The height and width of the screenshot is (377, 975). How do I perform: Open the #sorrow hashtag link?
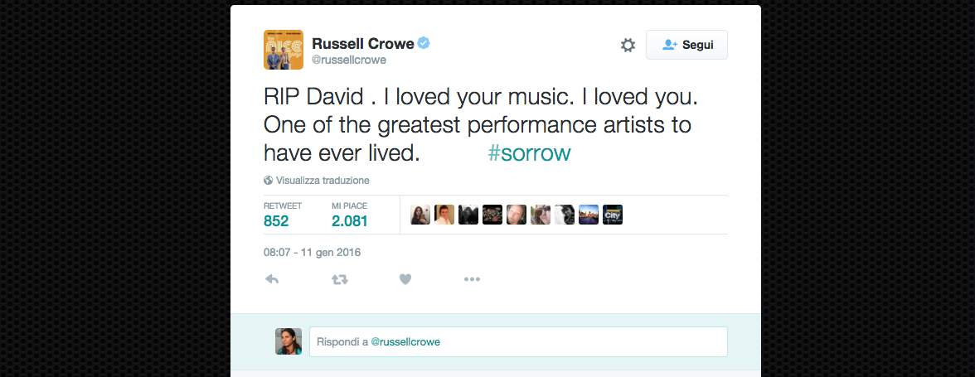[x=529, y=154]
